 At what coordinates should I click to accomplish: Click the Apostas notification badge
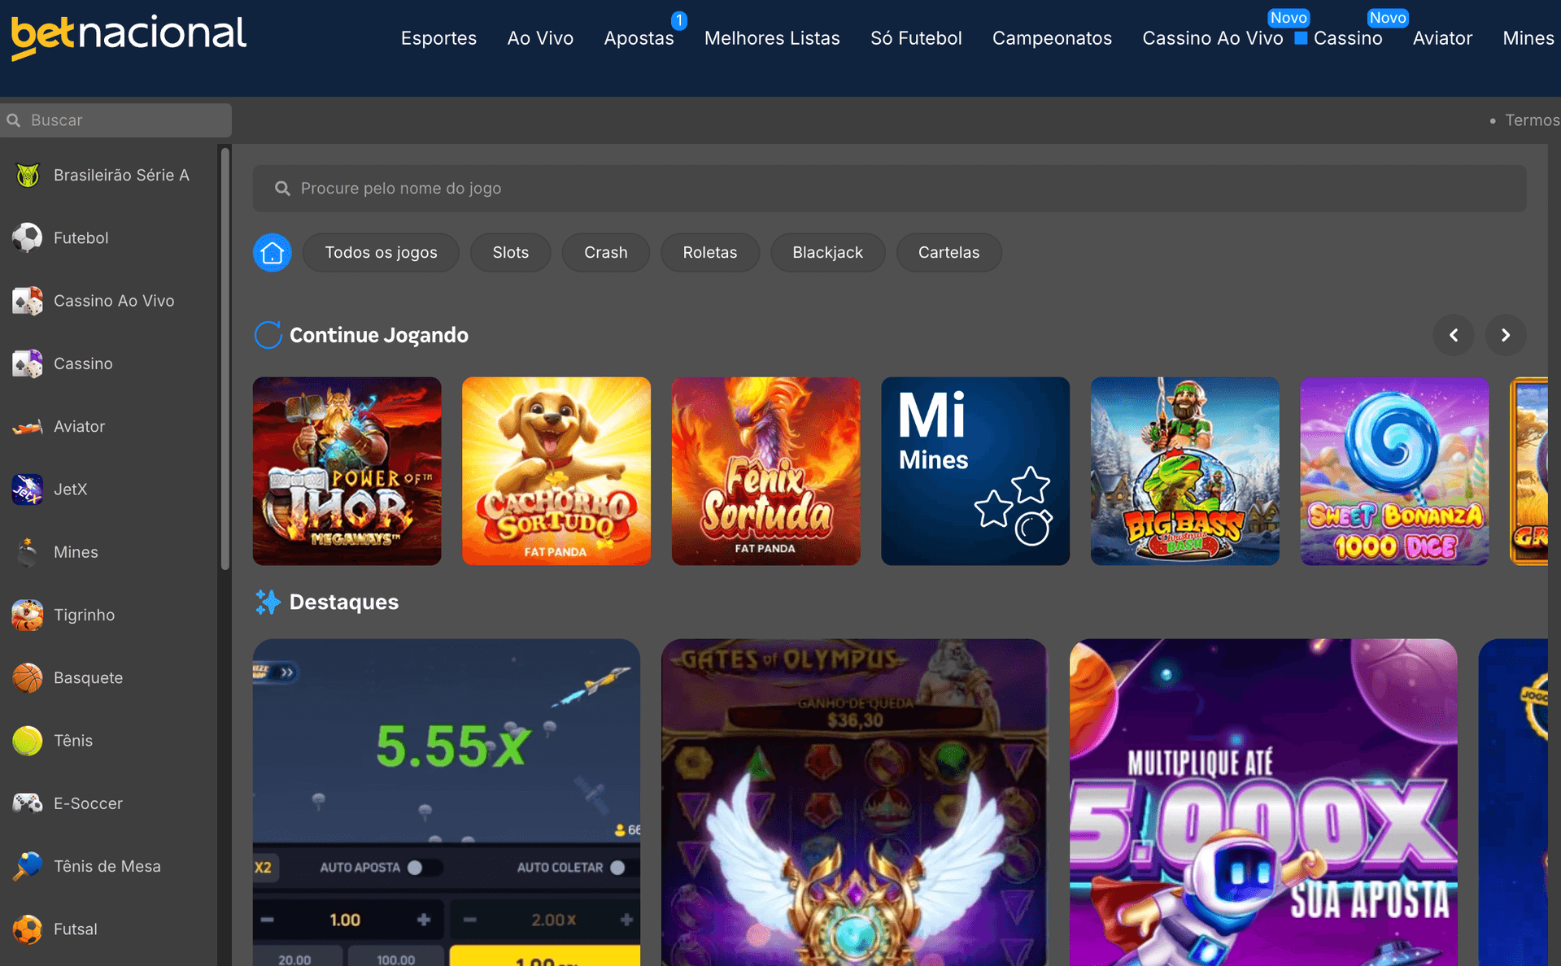pyautogui.click(x=679, y=20)
